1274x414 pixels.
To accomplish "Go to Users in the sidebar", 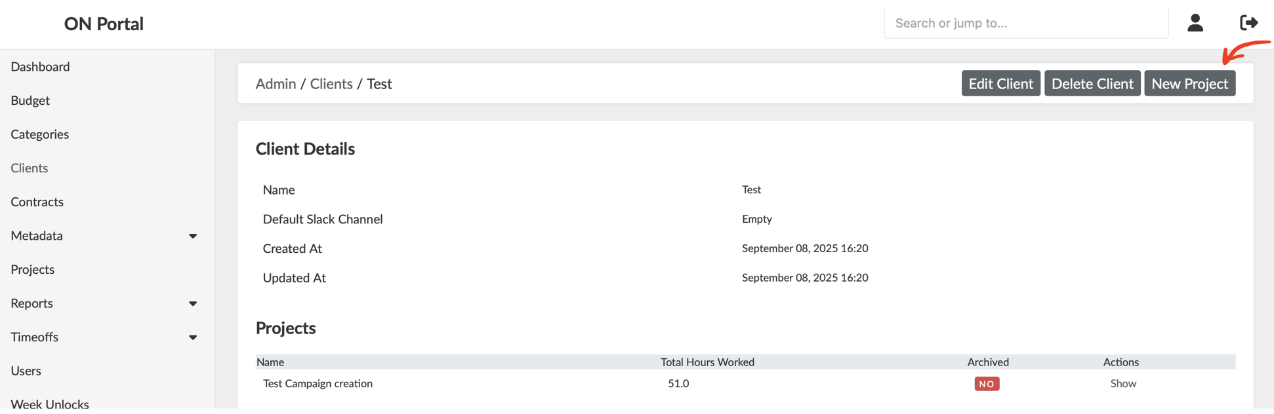I will [x=26, y=371].
